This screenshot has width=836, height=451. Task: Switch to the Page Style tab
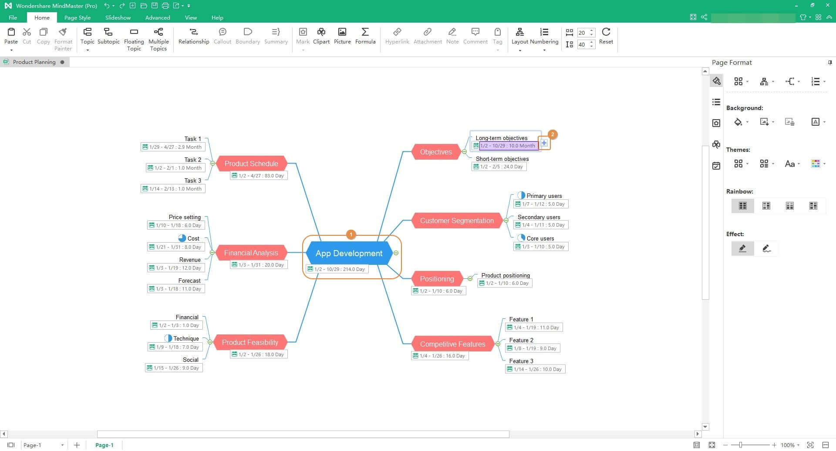[77, 18]
